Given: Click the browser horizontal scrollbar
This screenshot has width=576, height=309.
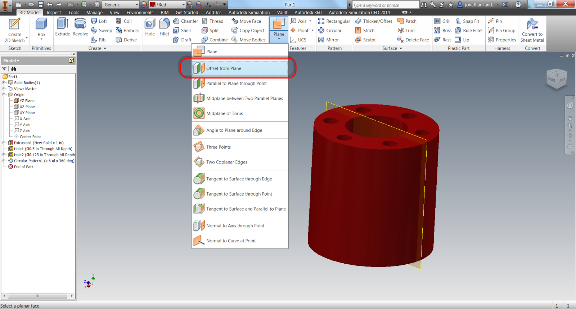Looking at the screenshot, I should click(x=37, y=296).
